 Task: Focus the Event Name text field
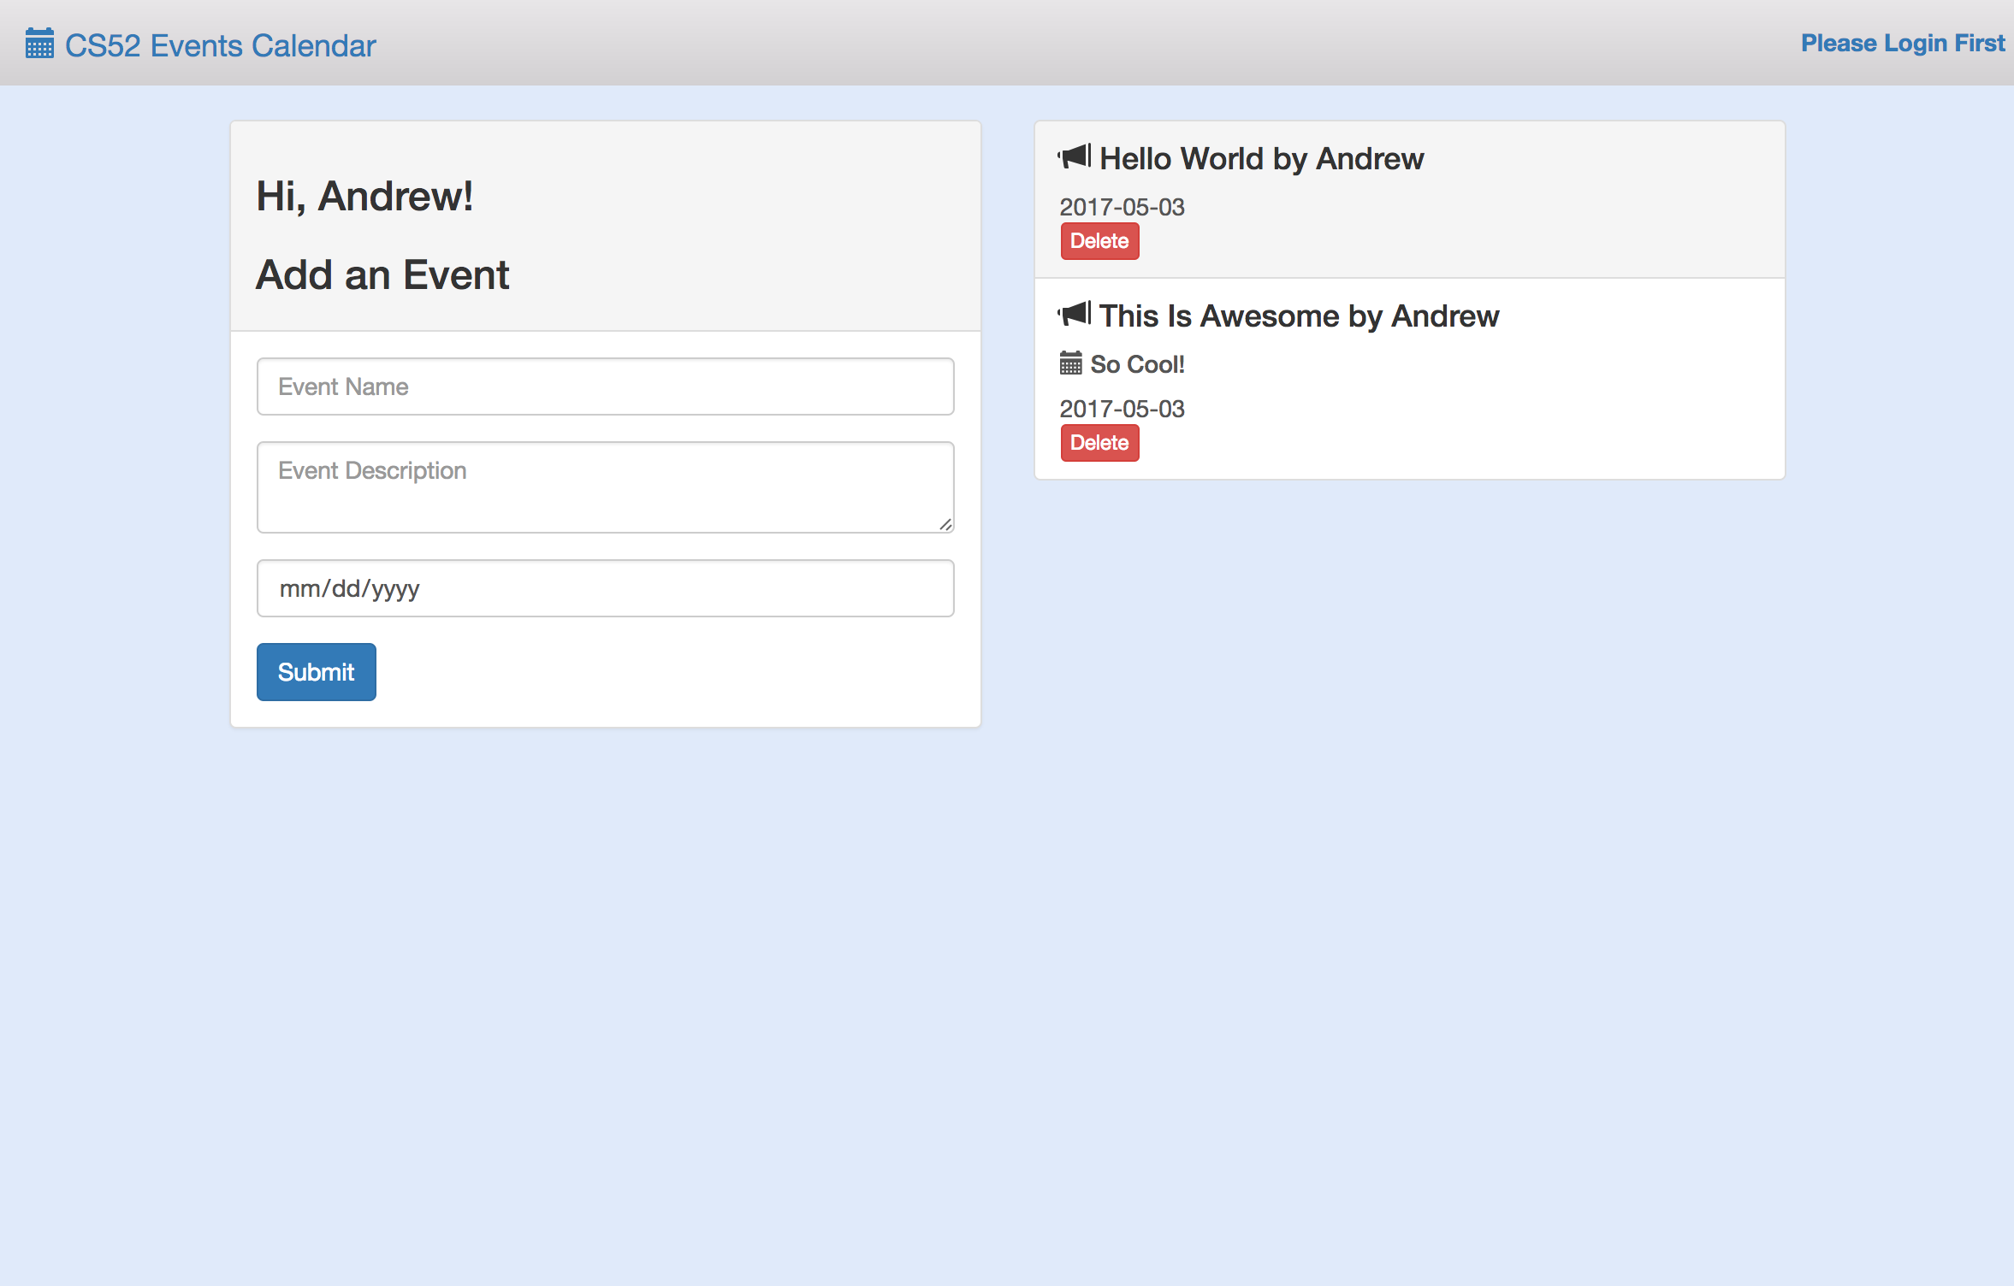coord(605,386)
